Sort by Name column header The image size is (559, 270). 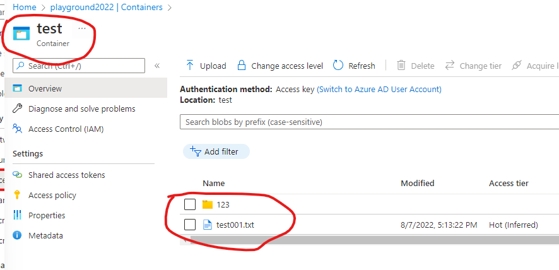click(213, 184)
